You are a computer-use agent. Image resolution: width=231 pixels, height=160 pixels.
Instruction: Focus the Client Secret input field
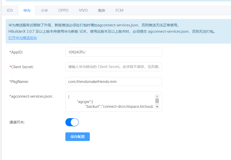coord(113,67)
